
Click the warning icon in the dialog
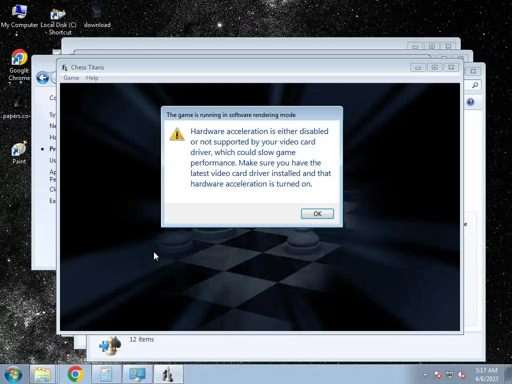tap(177, 134)
